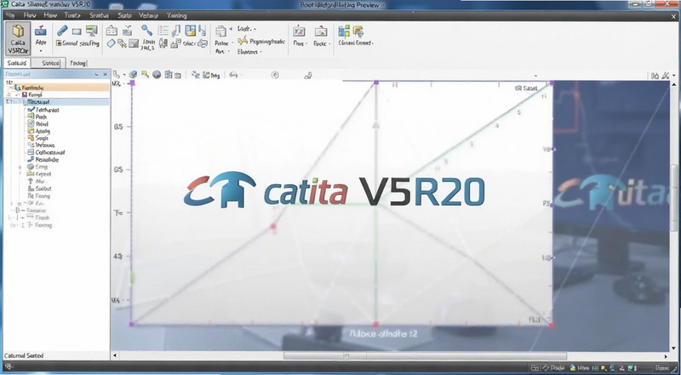Open the dropdown beside the Recte label
Screen dimensions: 681x375
click(x=329, y=43)
